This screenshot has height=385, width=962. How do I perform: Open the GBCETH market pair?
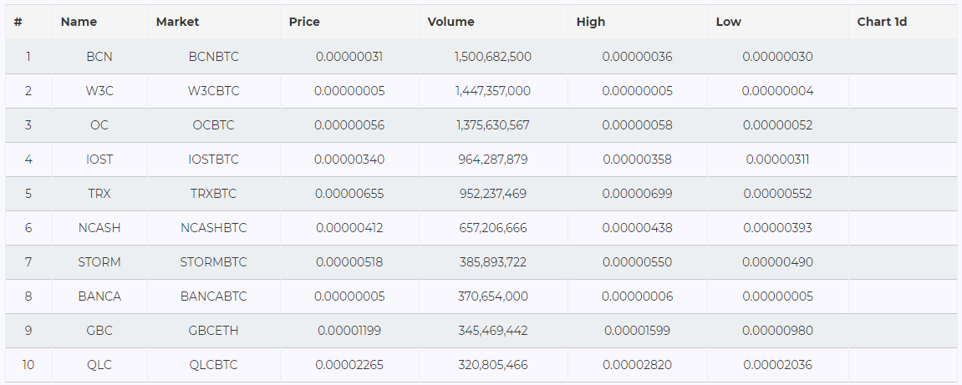click(x=213, y=331)
